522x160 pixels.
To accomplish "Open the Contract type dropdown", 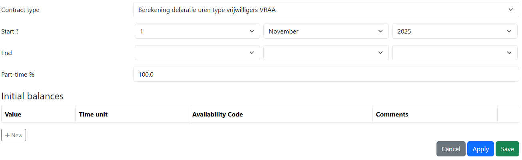I will point(326,10).
